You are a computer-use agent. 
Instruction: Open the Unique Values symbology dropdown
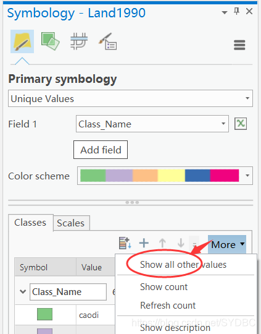tap(131, 98)
